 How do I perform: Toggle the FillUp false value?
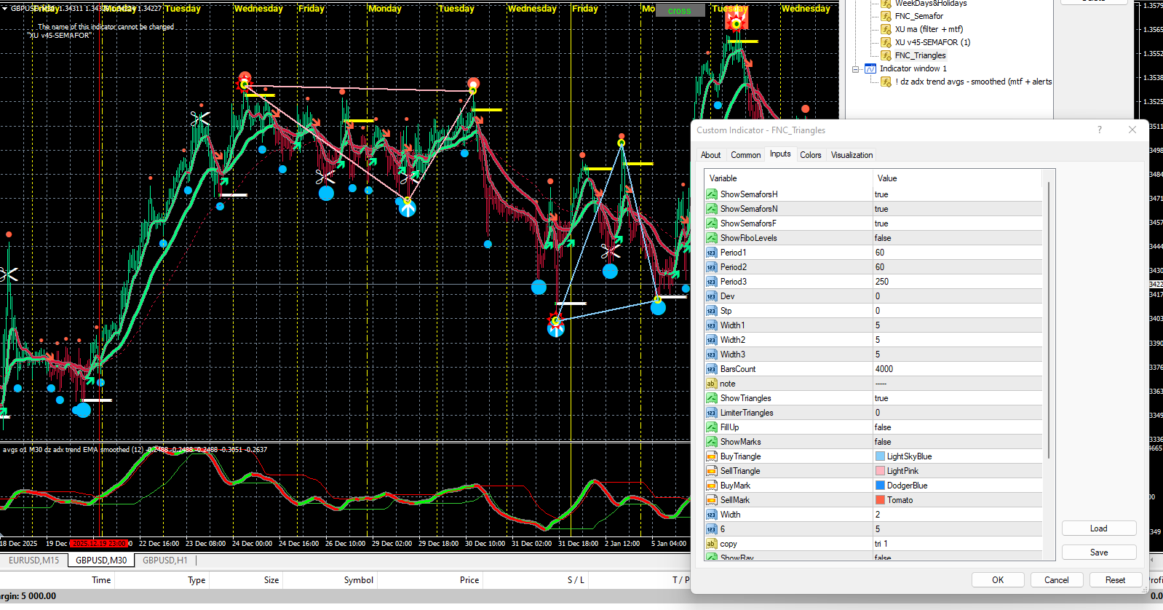882,427
